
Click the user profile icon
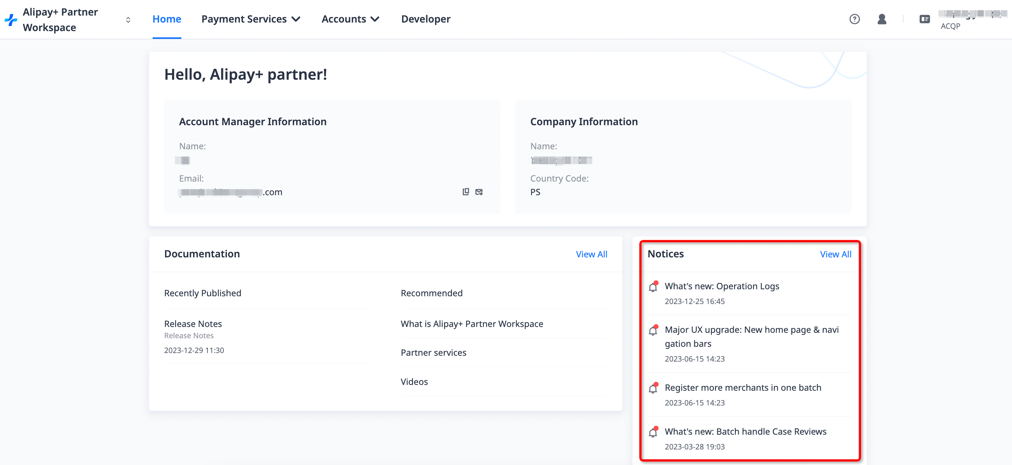[x=882, y=19]
